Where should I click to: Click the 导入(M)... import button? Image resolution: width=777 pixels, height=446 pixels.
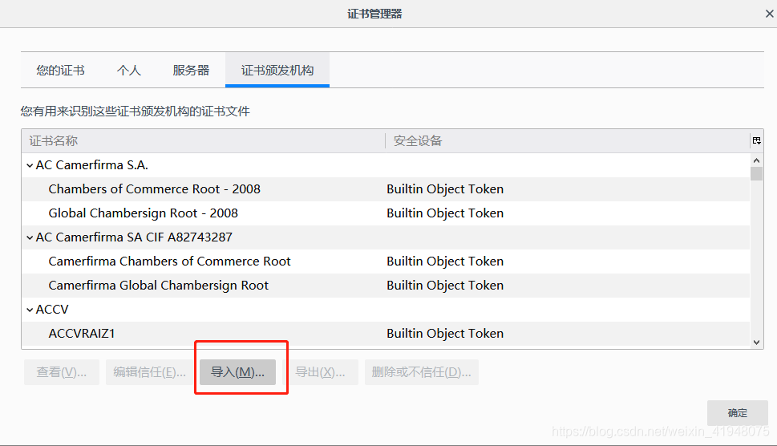coord(238,372)
